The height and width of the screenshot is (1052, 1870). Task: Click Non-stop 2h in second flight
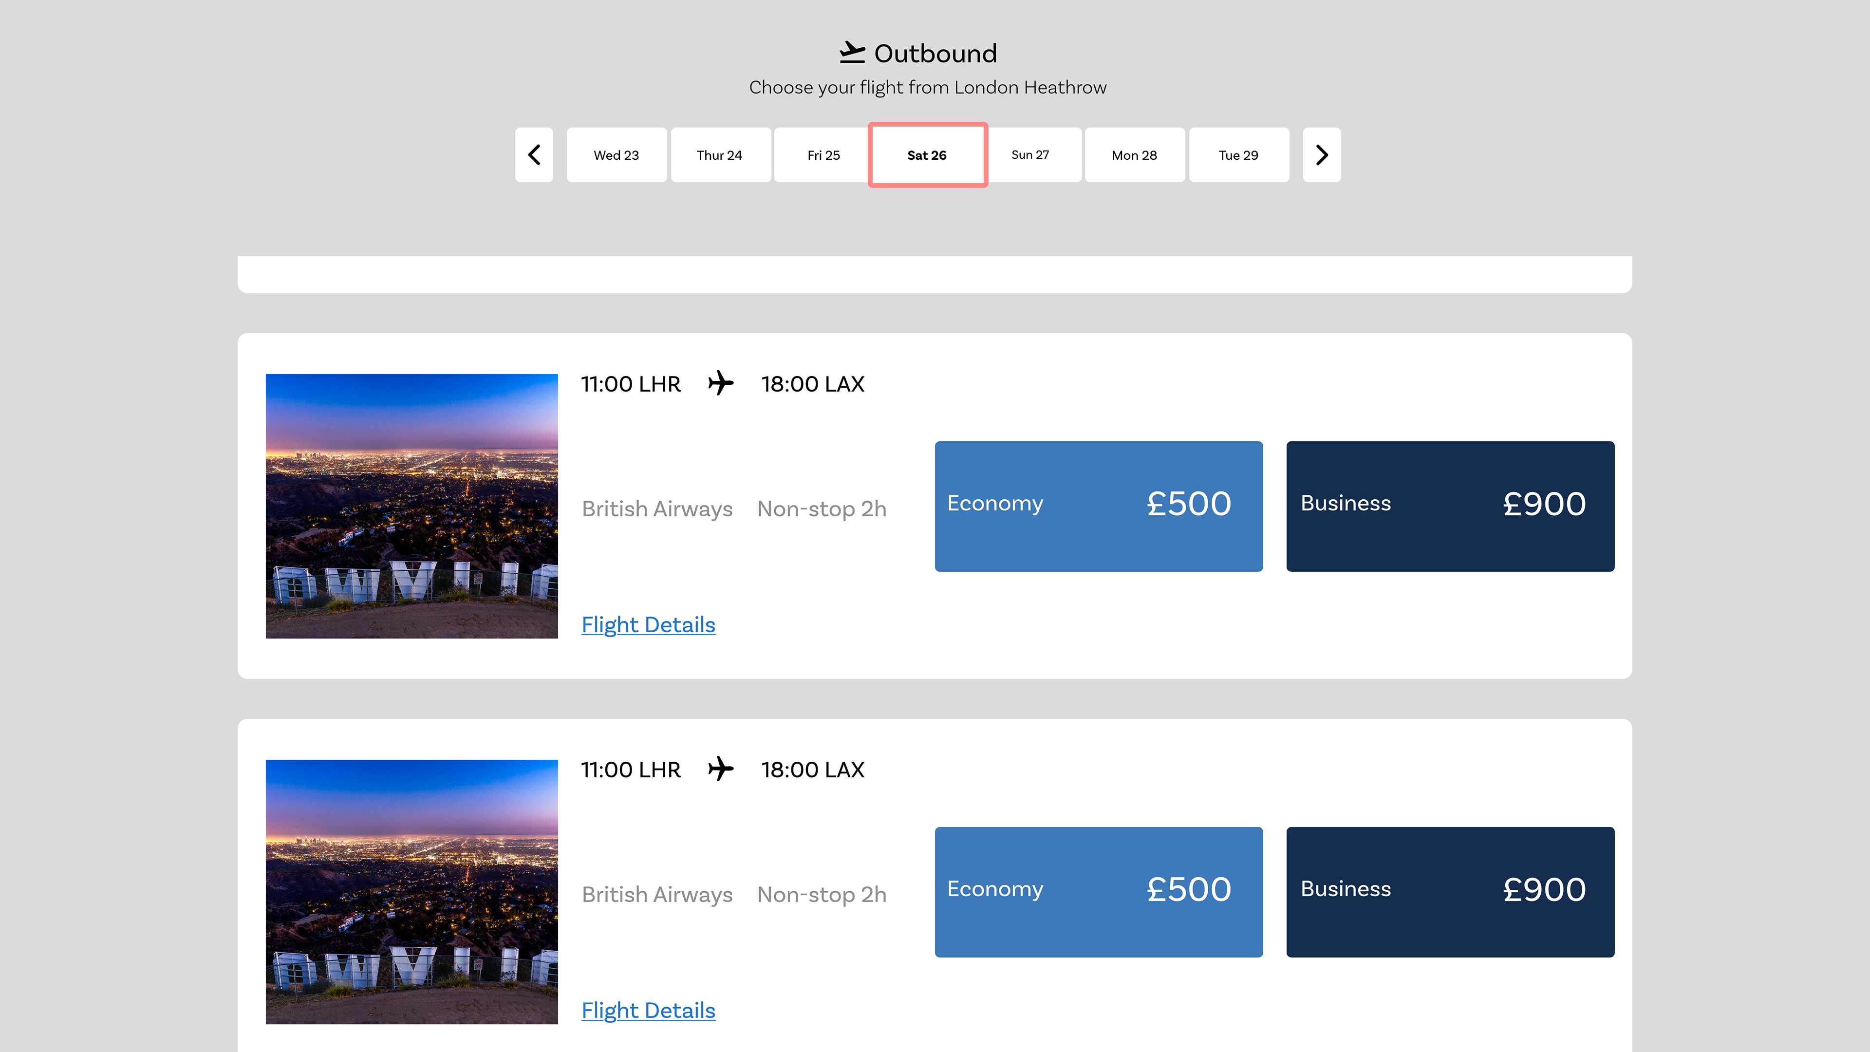[x=822, y=894]
